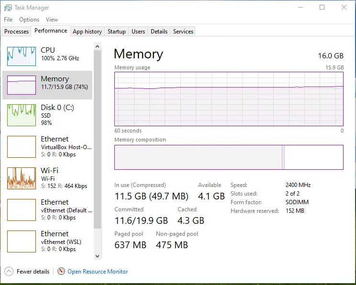
Task: Switch to the Processes tab
Action: tap(16, 32)
